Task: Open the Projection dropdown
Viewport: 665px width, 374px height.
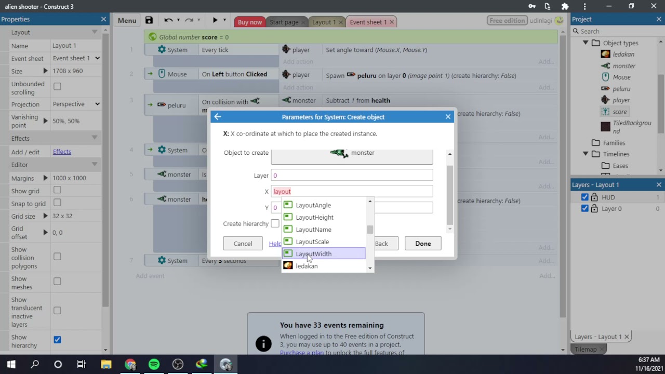Action: coord(76,104)
